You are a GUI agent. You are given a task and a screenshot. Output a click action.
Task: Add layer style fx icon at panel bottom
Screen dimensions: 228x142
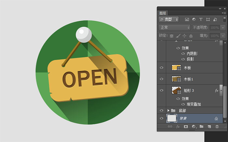click(x=178, y=126)
